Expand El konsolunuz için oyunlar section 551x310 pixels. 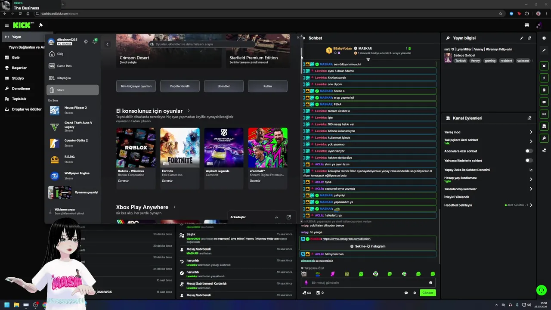188,111
